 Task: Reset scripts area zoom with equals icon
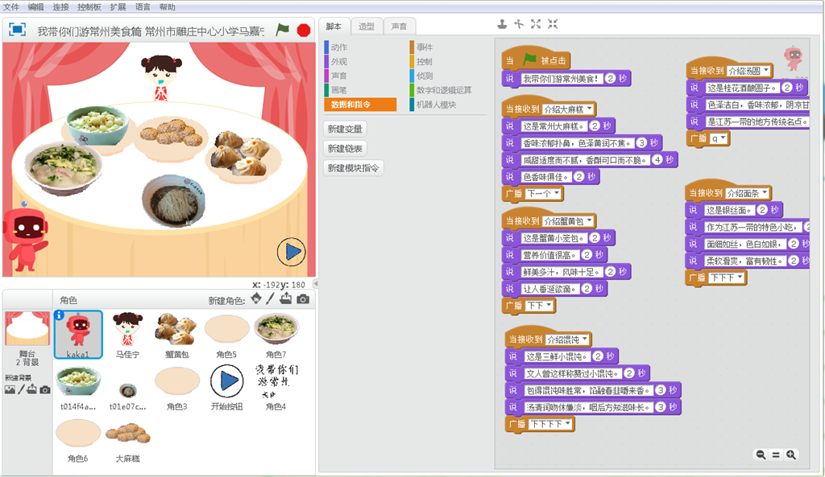(776, 455)
